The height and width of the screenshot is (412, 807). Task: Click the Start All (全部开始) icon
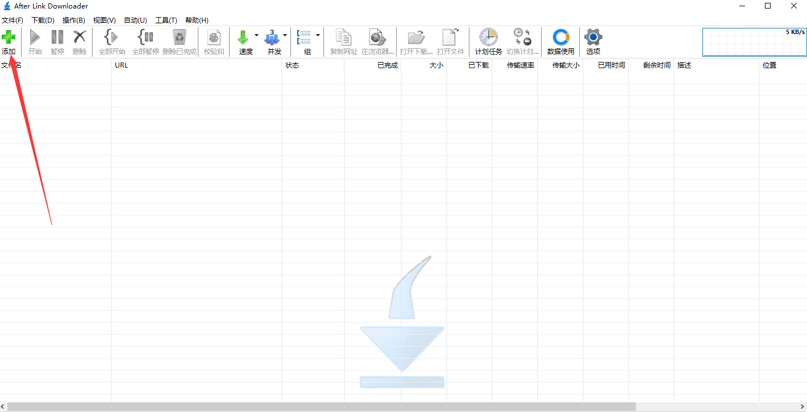point(111,38)
